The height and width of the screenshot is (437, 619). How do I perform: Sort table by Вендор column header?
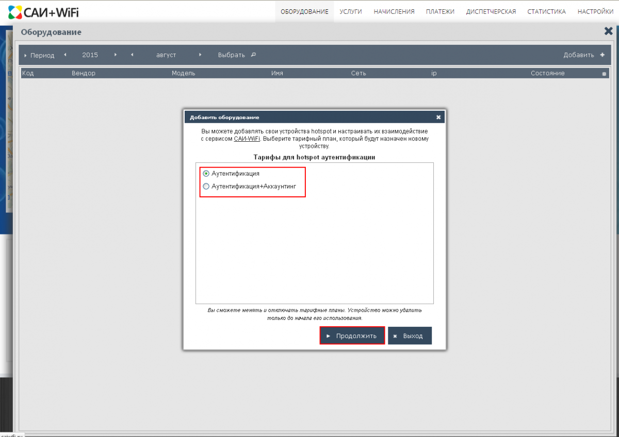[84, 73]
